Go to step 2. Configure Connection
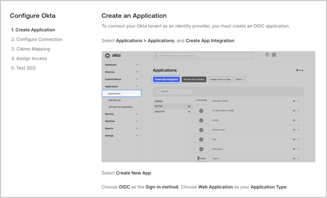This screenshot has width=327, height=198. (37, 39)
